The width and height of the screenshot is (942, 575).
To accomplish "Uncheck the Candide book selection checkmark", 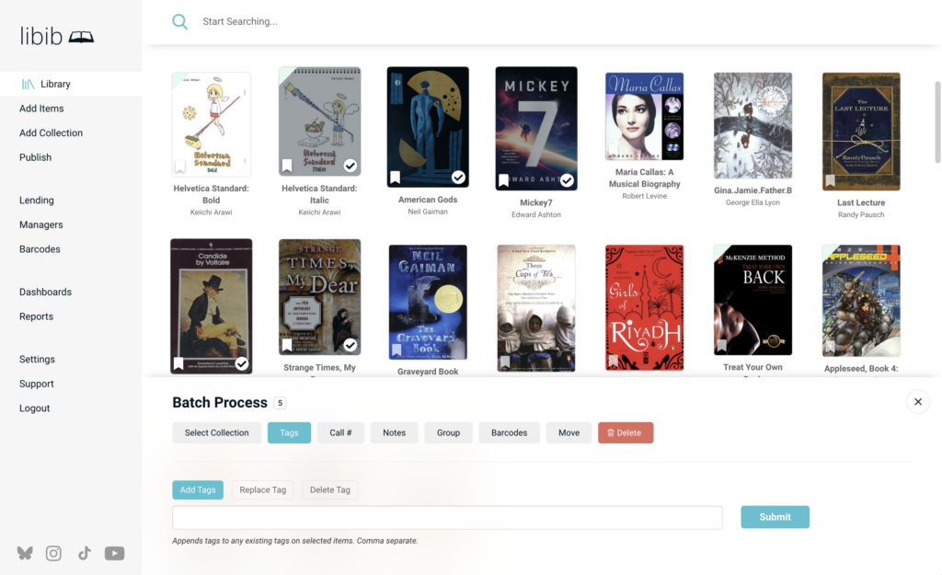I will click(x=242, y=363).
